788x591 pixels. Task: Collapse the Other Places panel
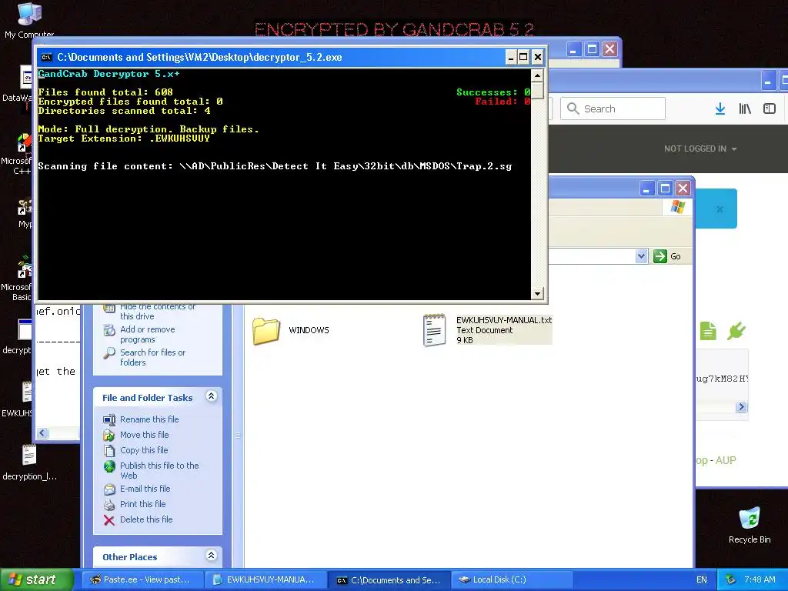pos(211,556)
